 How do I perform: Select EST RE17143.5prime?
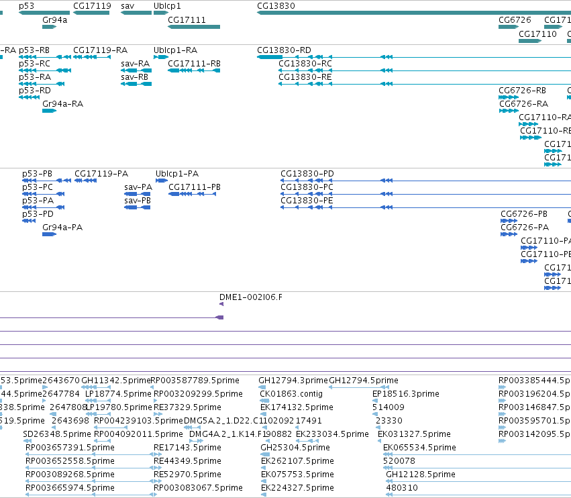(188, 448)
